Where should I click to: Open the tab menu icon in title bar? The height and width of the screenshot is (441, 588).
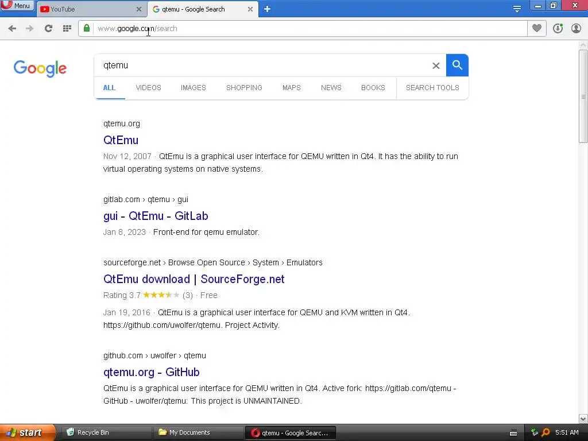517,9
